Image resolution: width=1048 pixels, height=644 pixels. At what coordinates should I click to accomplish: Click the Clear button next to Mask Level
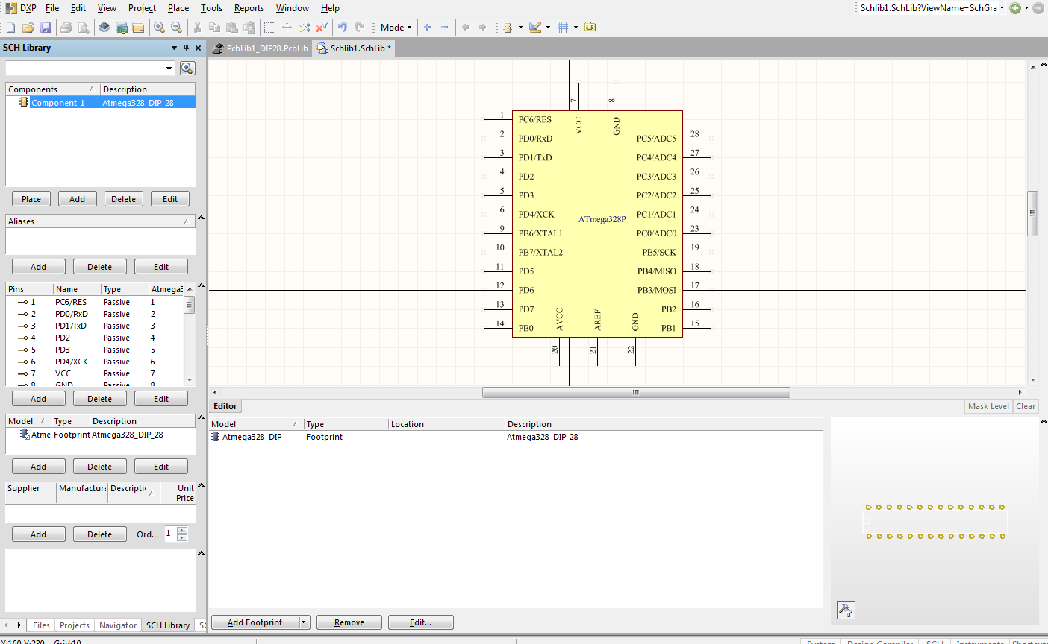click(1026, 406)
